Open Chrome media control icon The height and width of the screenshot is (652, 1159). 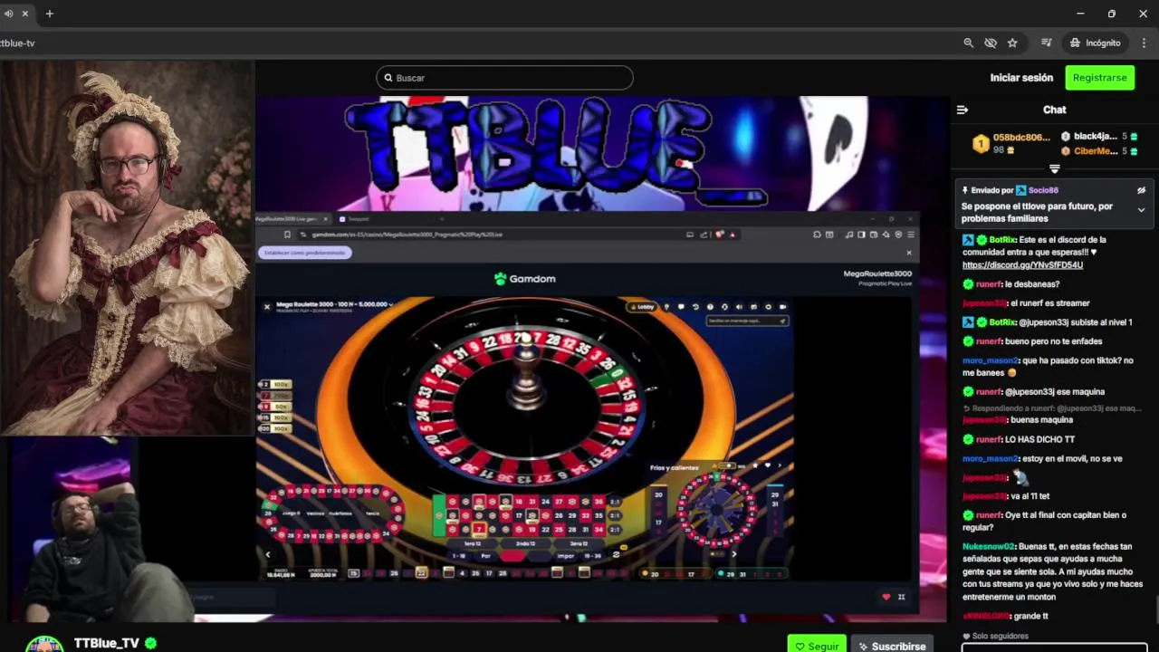coord(1046,43)
